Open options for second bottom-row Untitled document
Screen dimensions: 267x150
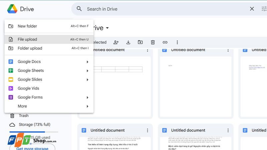click(228, 130)
